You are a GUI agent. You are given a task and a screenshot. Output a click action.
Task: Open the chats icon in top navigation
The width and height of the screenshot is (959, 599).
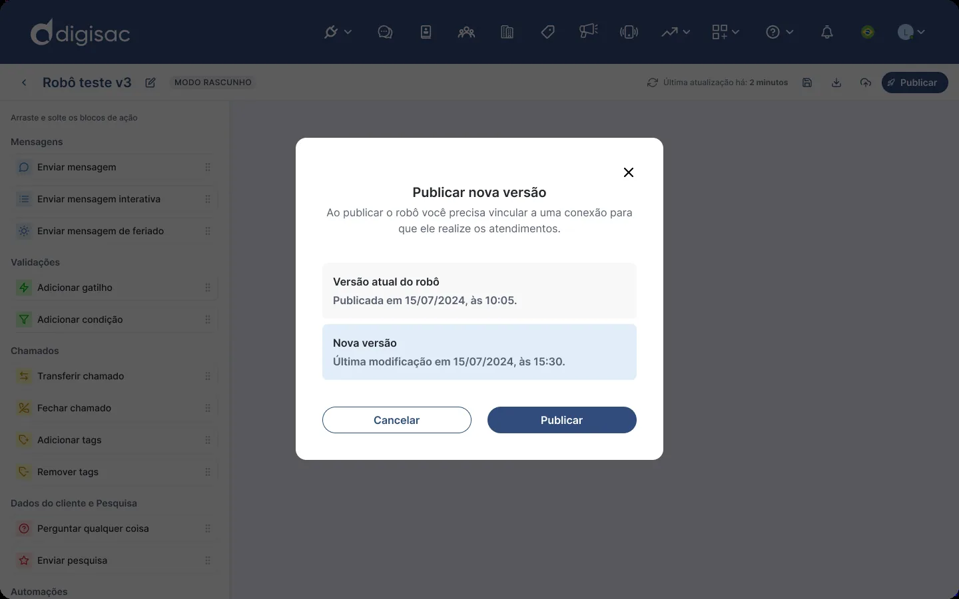click(385, 32)
